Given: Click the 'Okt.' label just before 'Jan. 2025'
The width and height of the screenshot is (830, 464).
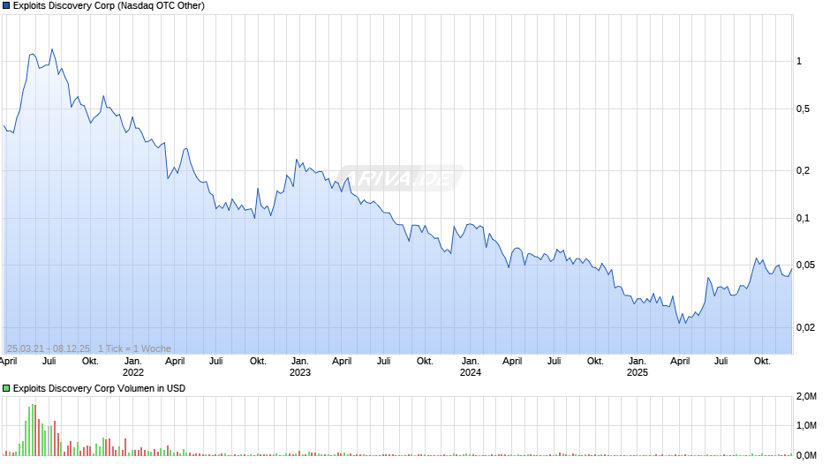Looking at the screenshot, I should coord(595,362).
